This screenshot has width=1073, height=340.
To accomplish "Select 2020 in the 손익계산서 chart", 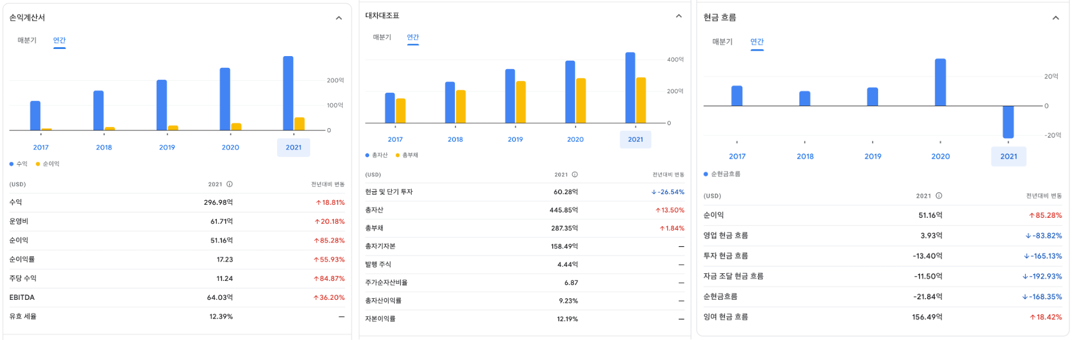I will point(230,148).
